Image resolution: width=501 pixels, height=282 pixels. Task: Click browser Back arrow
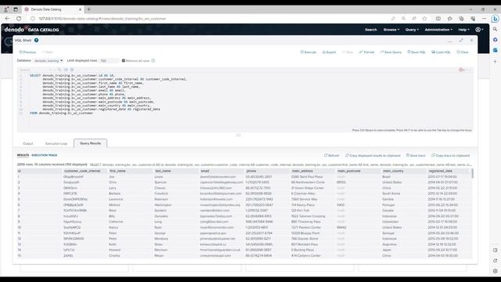tap(7, 19)
